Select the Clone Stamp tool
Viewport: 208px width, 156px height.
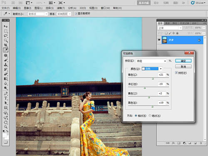coord(6,64)
